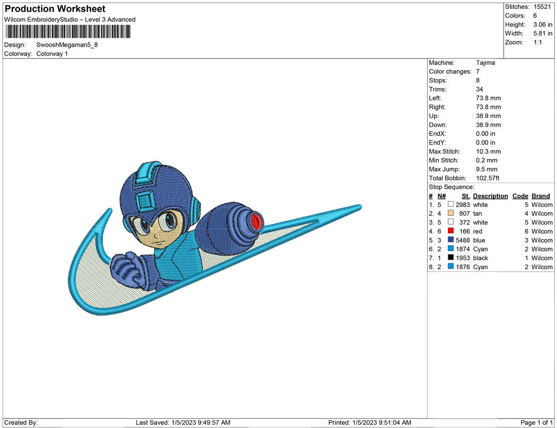Click the Width value '5.81 in'

tap(543, 33)
